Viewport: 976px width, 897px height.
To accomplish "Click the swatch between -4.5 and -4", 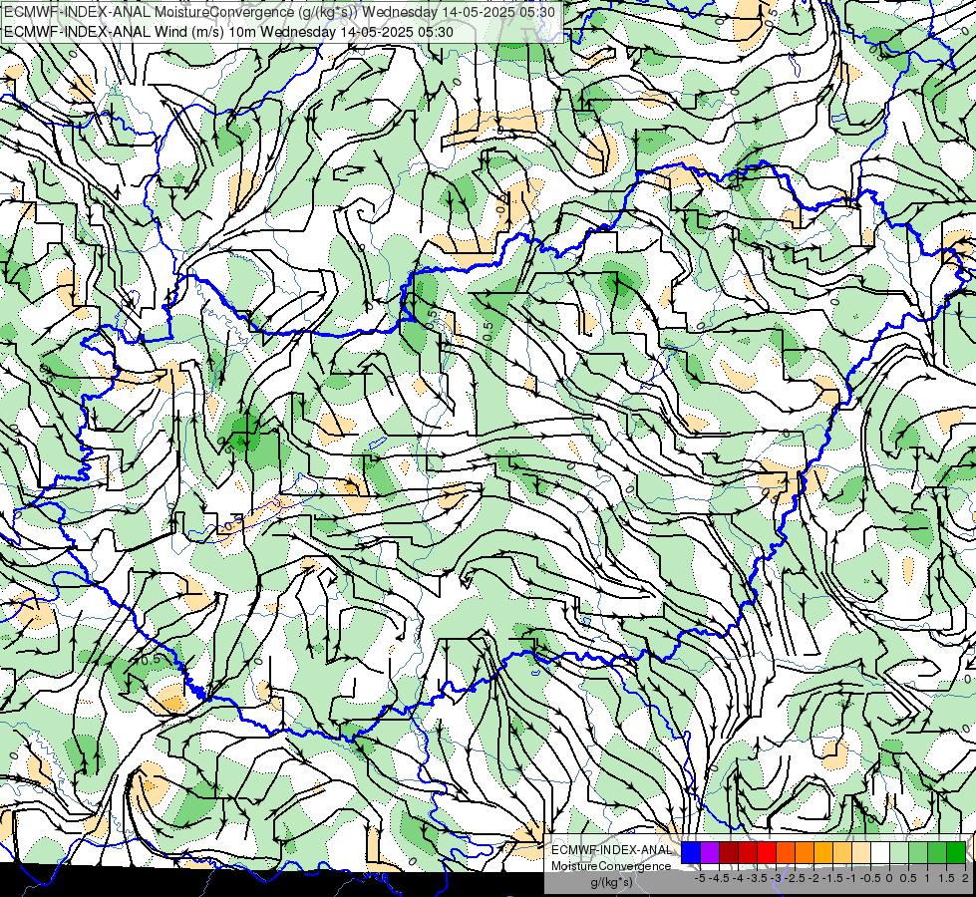I will [729, 852].
